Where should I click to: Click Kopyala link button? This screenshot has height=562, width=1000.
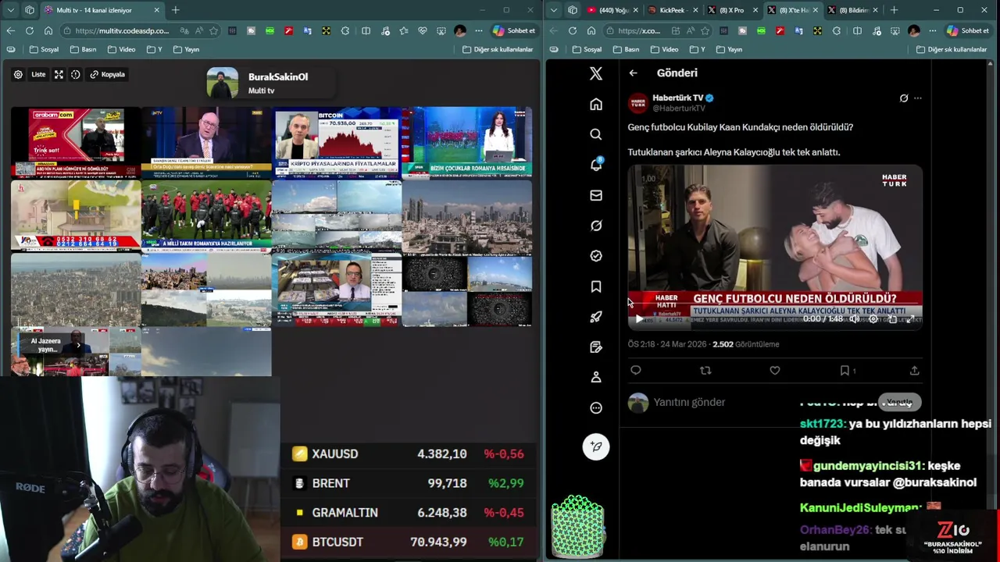[x=107, y=74]
